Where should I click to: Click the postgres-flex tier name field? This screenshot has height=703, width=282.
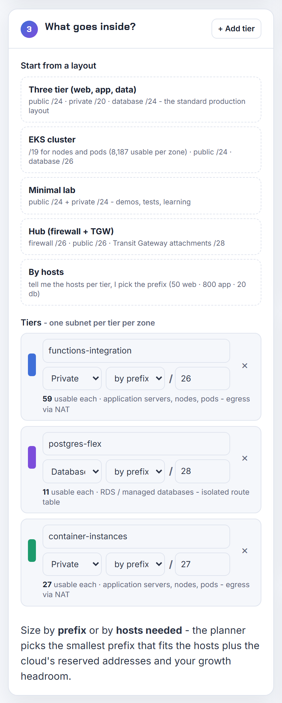click(136, 444)
